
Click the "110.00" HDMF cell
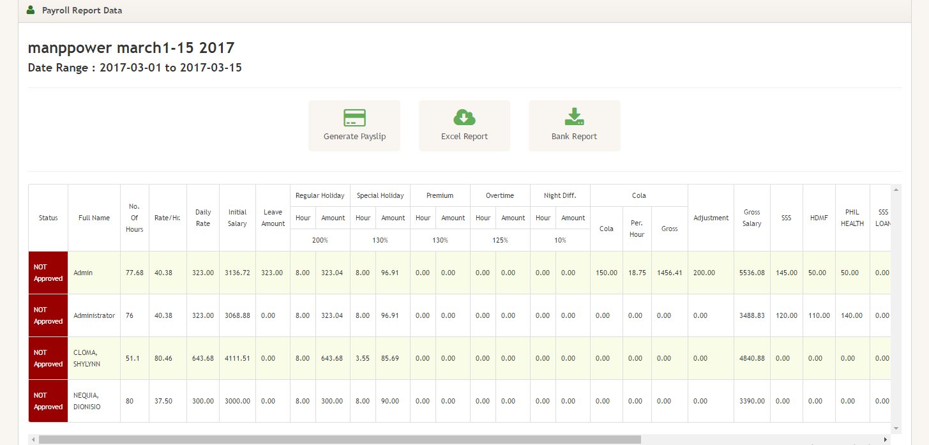pos(819,315)
